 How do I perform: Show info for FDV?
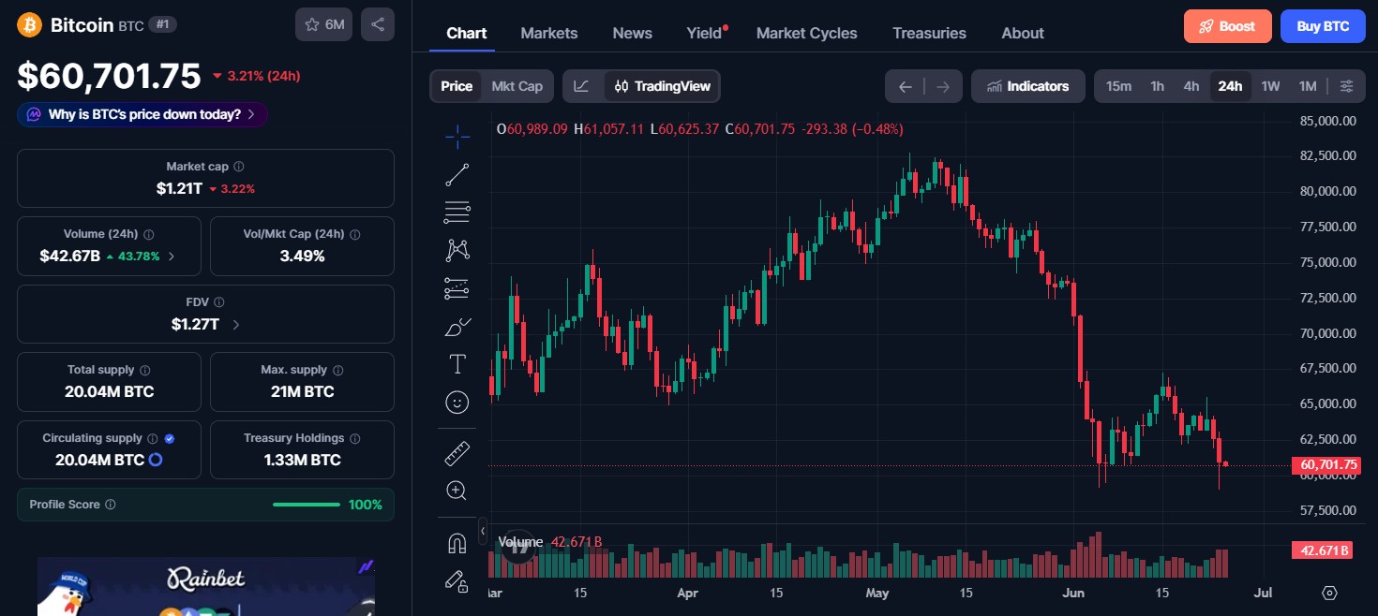coord(218,302)
